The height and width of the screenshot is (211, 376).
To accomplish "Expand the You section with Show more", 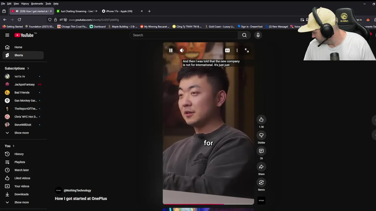I will [23, 202].
